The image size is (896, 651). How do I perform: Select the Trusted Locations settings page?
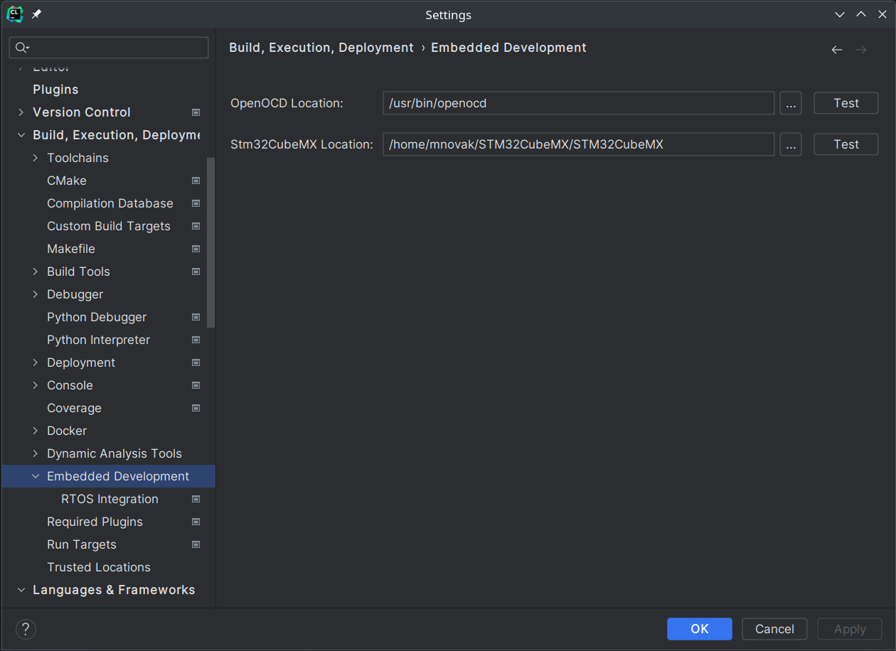[98, 567]
